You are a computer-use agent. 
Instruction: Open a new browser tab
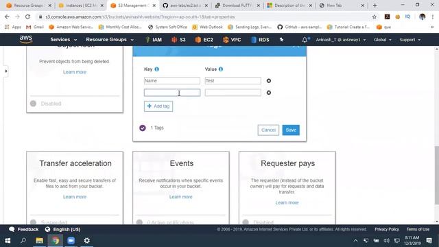375,5
